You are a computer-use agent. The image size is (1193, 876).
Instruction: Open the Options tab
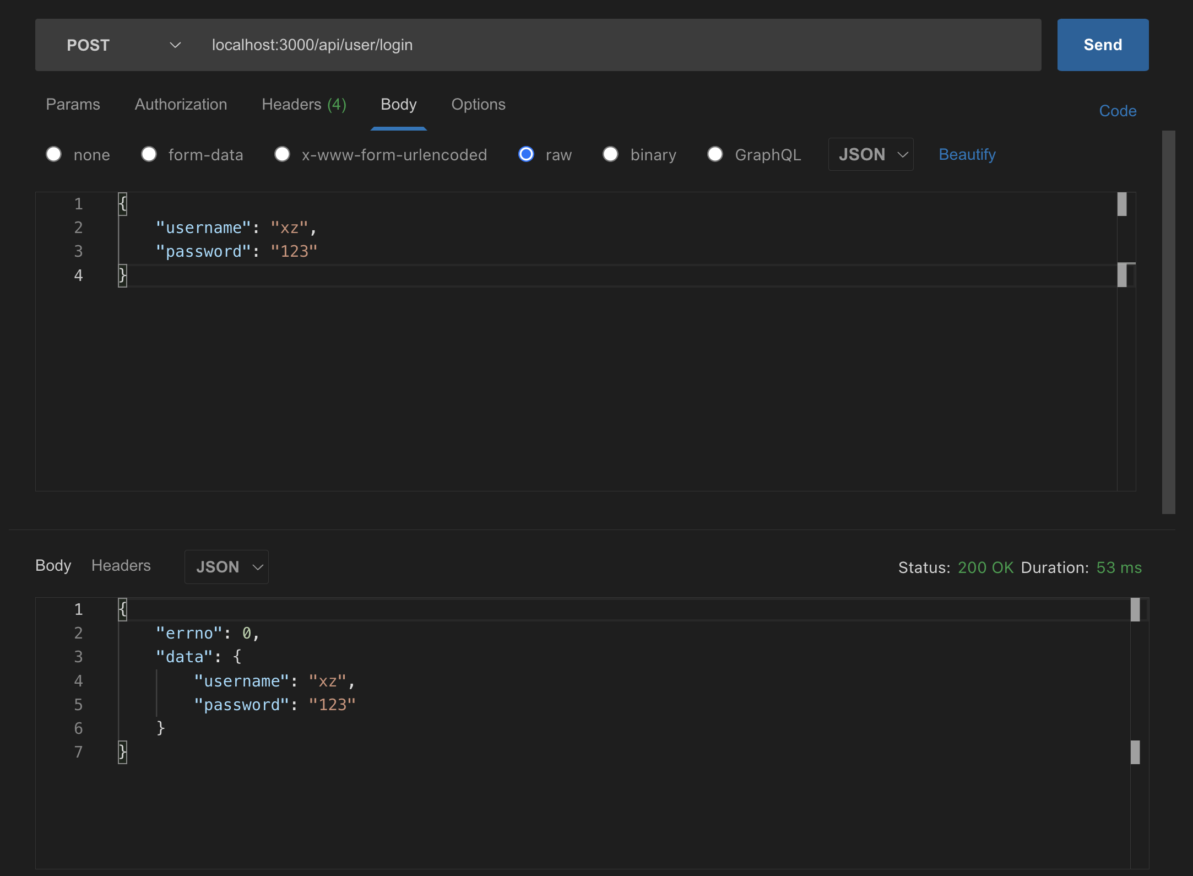(478, 105)
